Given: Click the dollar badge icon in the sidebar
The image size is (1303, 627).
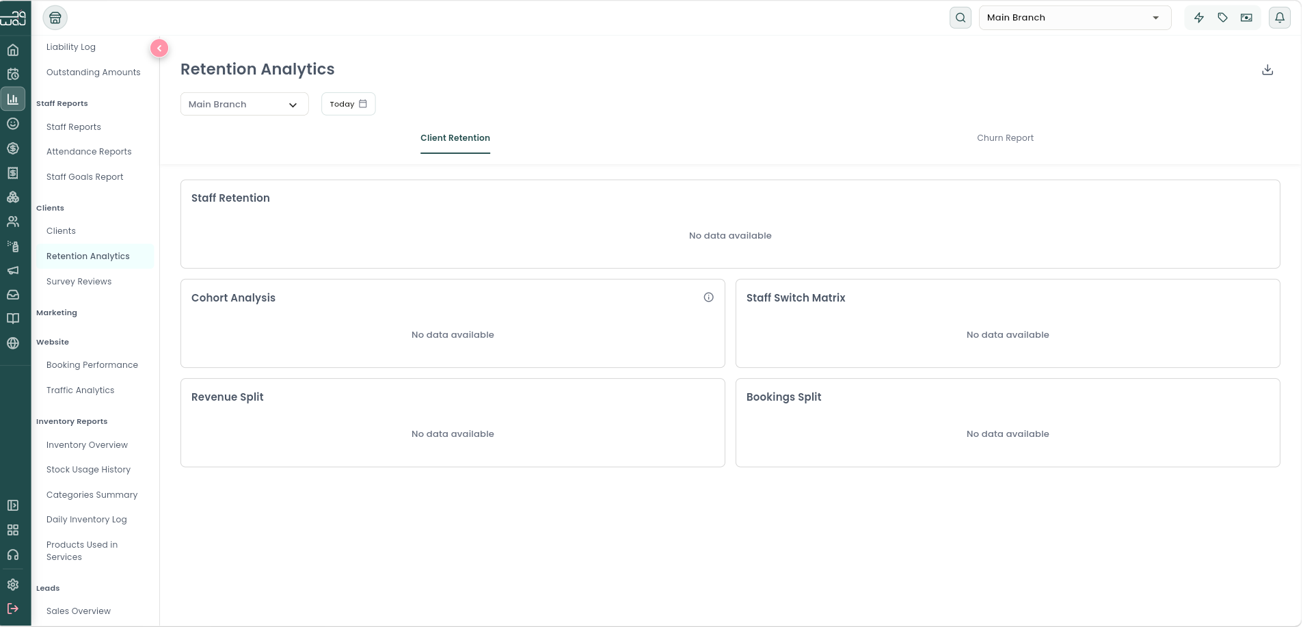Looking at the screenshot, I should (x=13, y=148).
